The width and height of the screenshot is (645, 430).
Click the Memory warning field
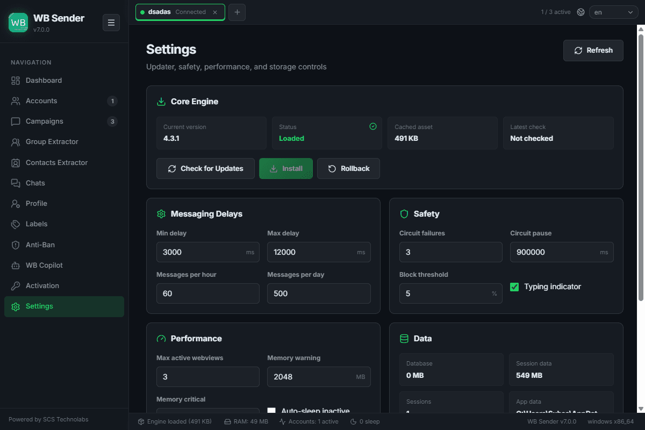[x=319, y=377]
